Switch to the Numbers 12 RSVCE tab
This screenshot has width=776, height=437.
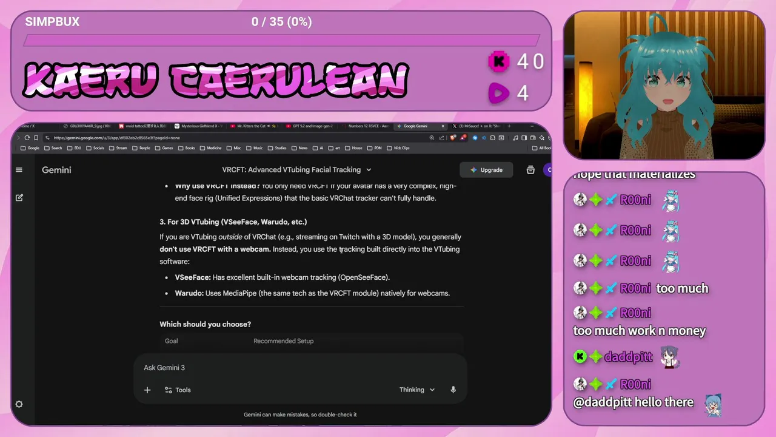click(364, 126)
